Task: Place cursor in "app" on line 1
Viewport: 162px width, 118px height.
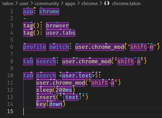Action: point(28,11)
